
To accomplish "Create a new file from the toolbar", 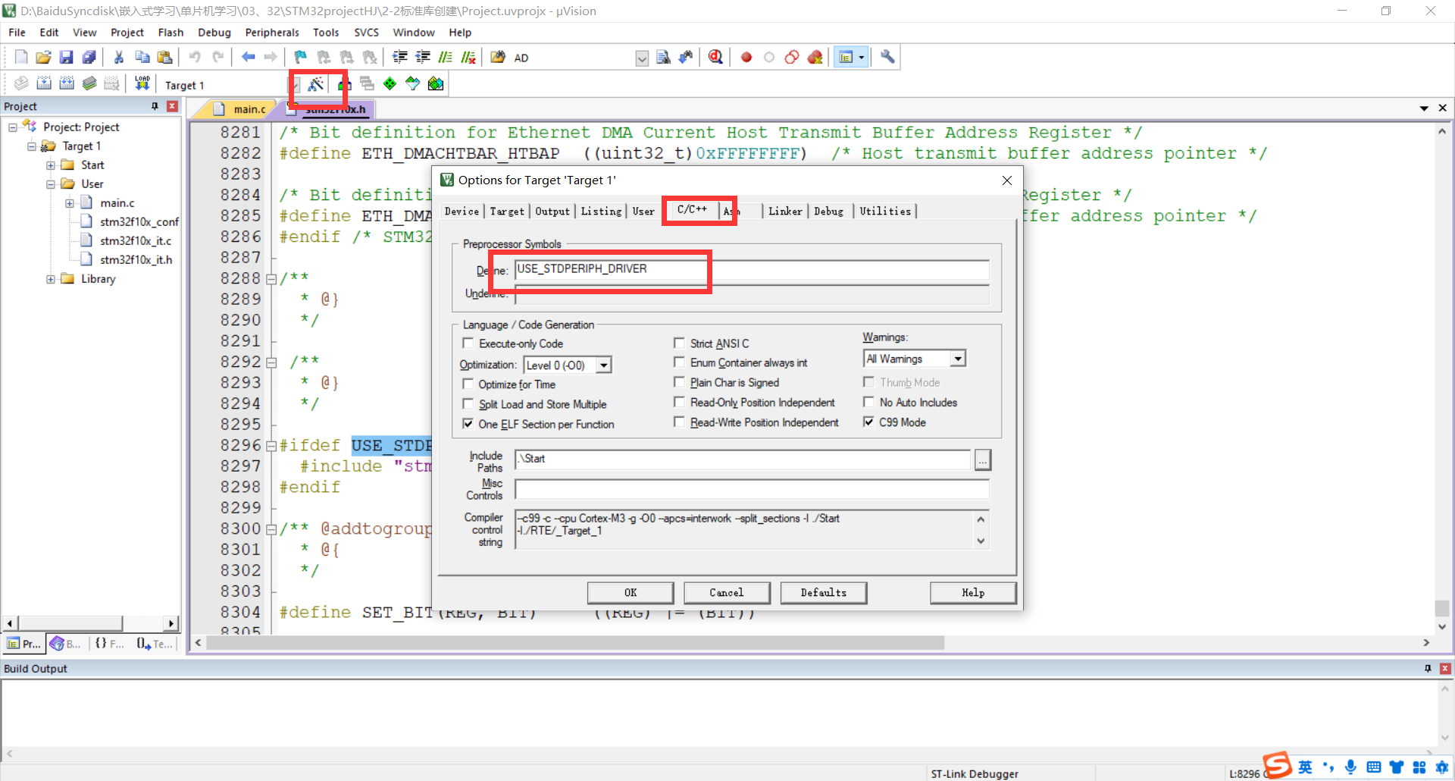I will [21, 57].
